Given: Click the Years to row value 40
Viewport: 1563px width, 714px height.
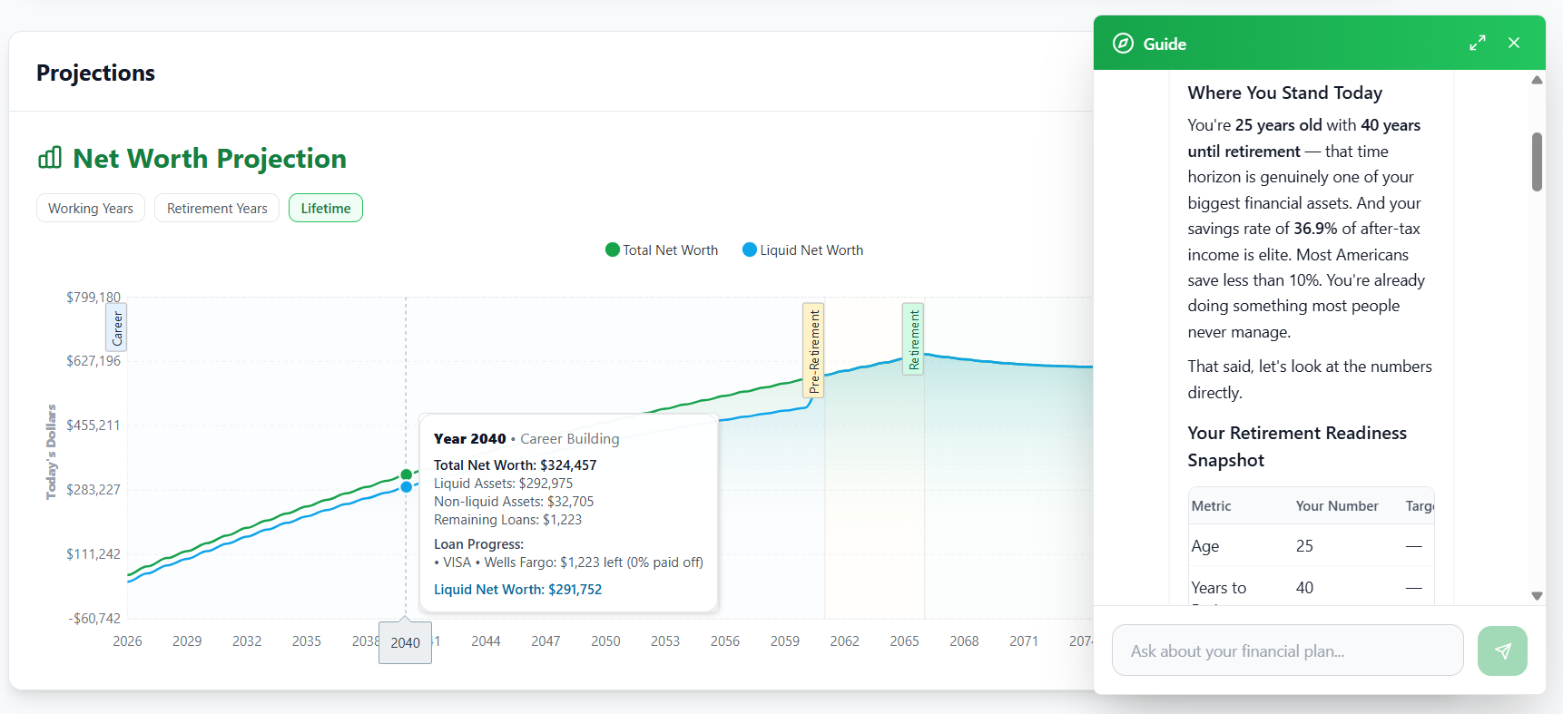Looking at the screenshot, I should pos(1304,588).
